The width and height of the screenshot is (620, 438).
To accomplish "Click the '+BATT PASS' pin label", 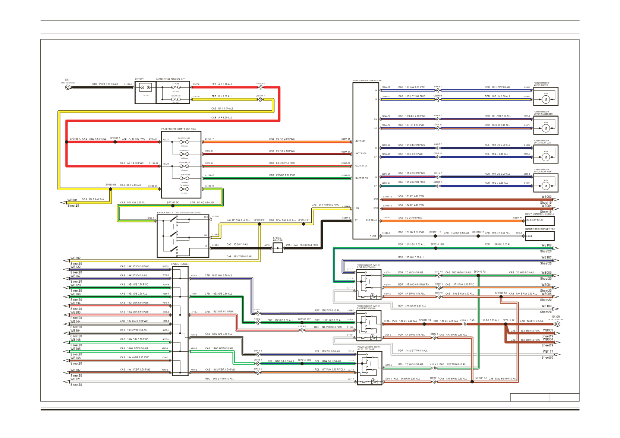I will pyautogui.click(x=361, y=153).
